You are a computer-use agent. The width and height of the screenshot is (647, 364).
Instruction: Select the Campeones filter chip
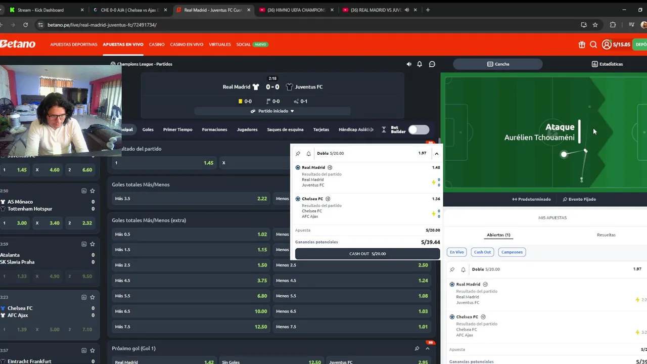point(512,252)
